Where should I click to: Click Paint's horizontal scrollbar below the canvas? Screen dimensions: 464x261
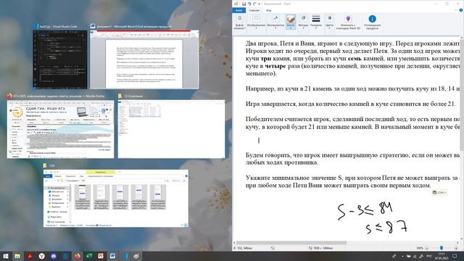pos(291,243)
